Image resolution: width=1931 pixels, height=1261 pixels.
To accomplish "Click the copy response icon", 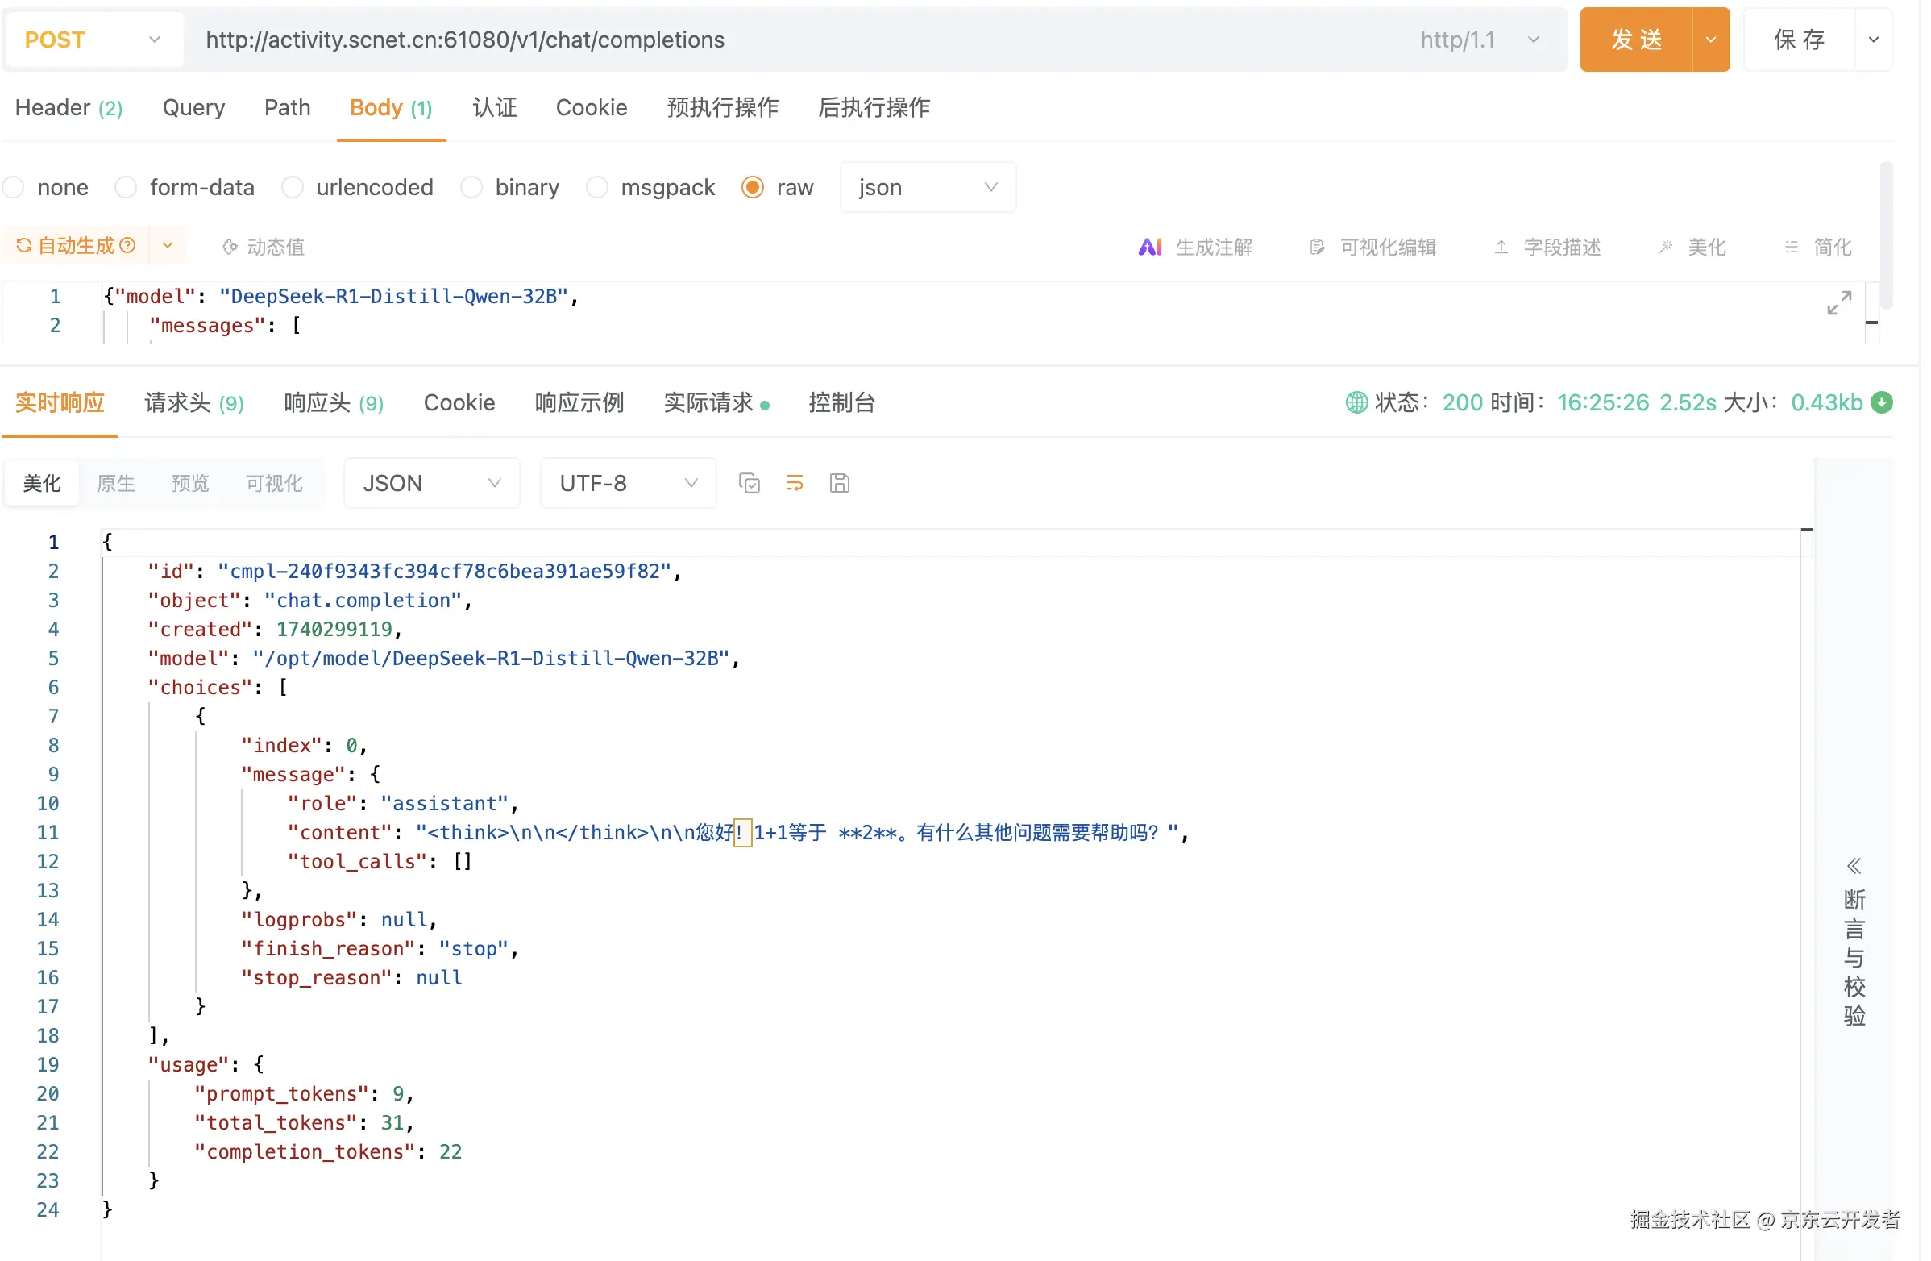I will coord(749,484).
